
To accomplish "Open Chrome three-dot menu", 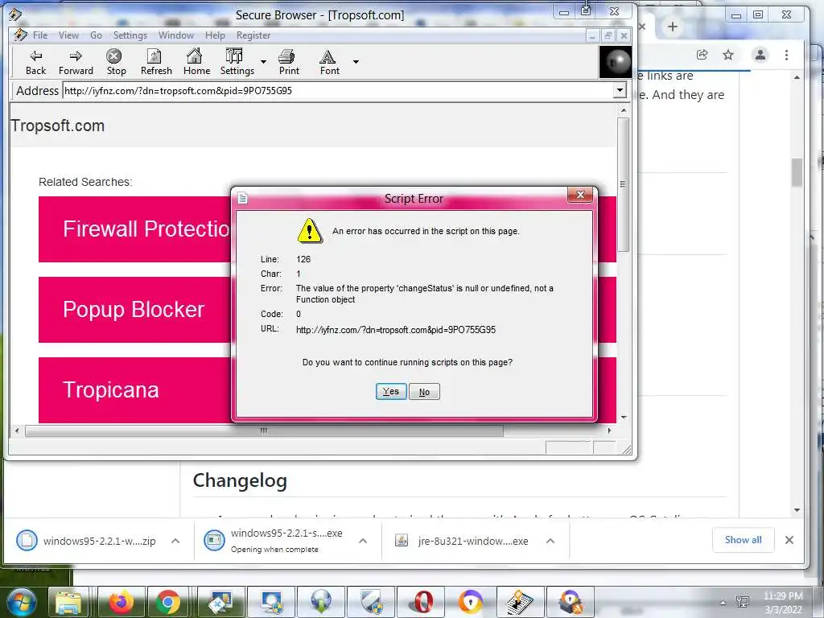I will pos(786,55).
